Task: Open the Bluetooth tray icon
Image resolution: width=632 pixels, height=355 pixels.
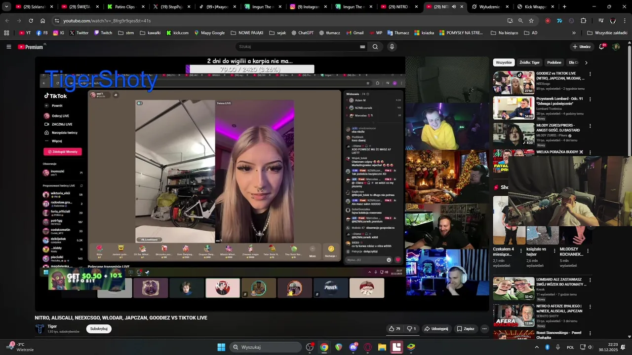Action: click(547, 347)
